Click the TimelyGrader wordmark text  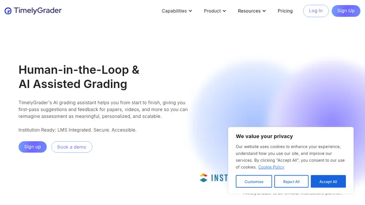(x=38, y=10)
